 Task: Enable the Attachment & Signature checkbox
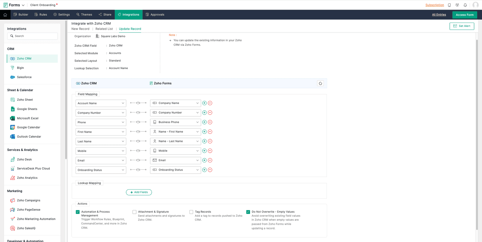134,212
